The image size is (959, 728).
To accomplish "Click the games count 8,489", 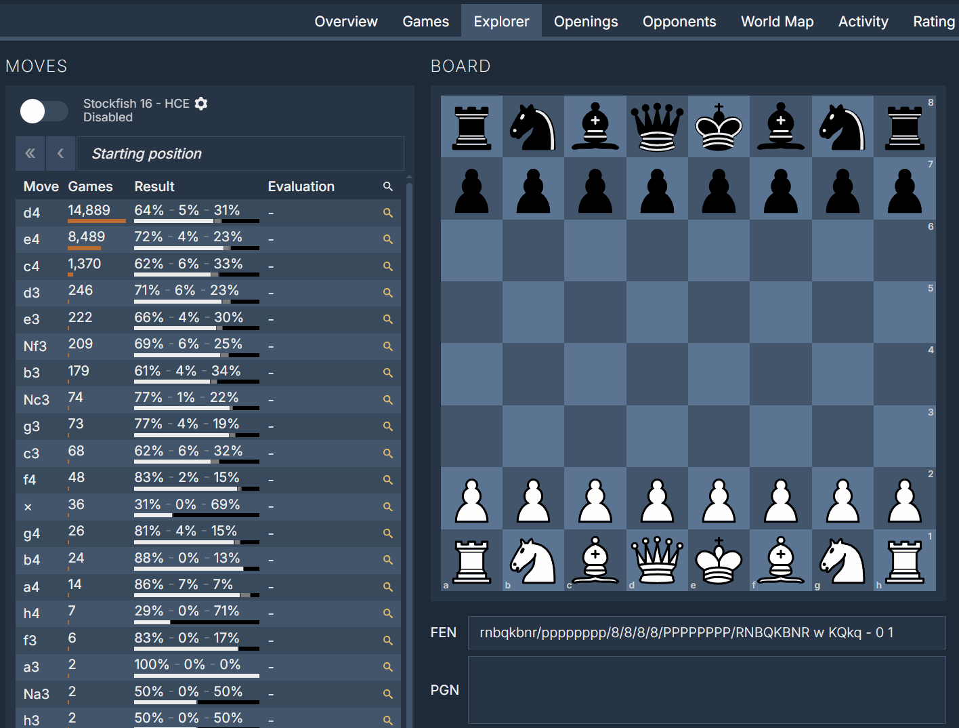I will tap(86, 237).
